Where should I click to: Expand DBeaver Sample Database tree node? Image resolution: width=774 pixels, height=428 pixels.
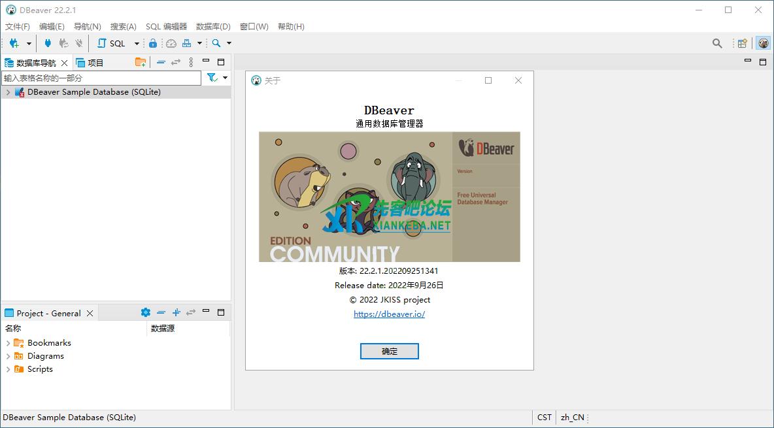click(x=8, y=92)
